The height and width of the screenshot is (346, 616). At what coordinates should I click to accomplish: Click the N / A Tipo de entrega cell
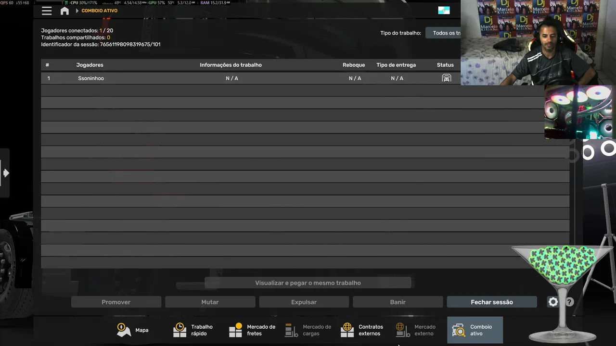[397, 78]
